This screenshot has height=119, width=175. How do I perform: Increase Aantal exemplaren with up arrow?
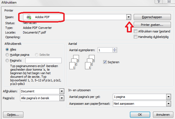pos(114,49)
